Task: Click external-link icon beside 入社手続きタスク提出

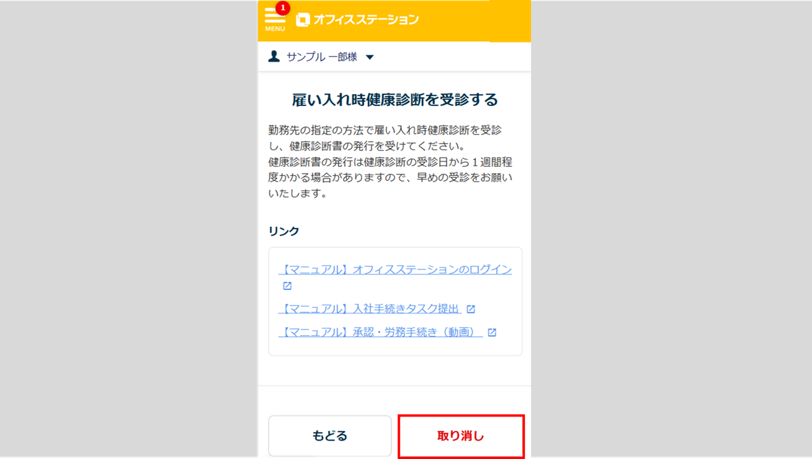Action: pyautogui.click(x=471, y=309)
